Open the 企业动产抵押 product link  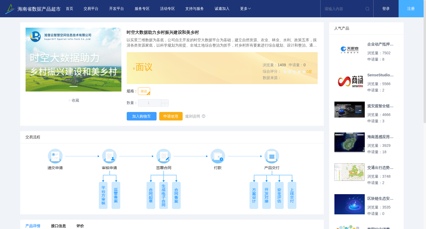click(x=380, y=44)
